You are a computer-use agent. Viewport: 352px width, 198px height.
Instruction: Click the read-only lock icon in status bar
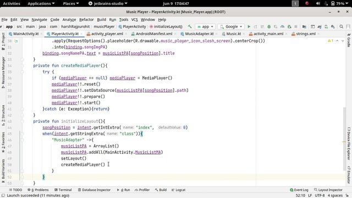(347, 196)
